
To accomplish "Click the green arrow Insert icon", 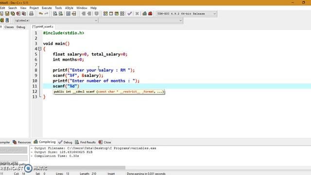I will click(x=2, y=20).
